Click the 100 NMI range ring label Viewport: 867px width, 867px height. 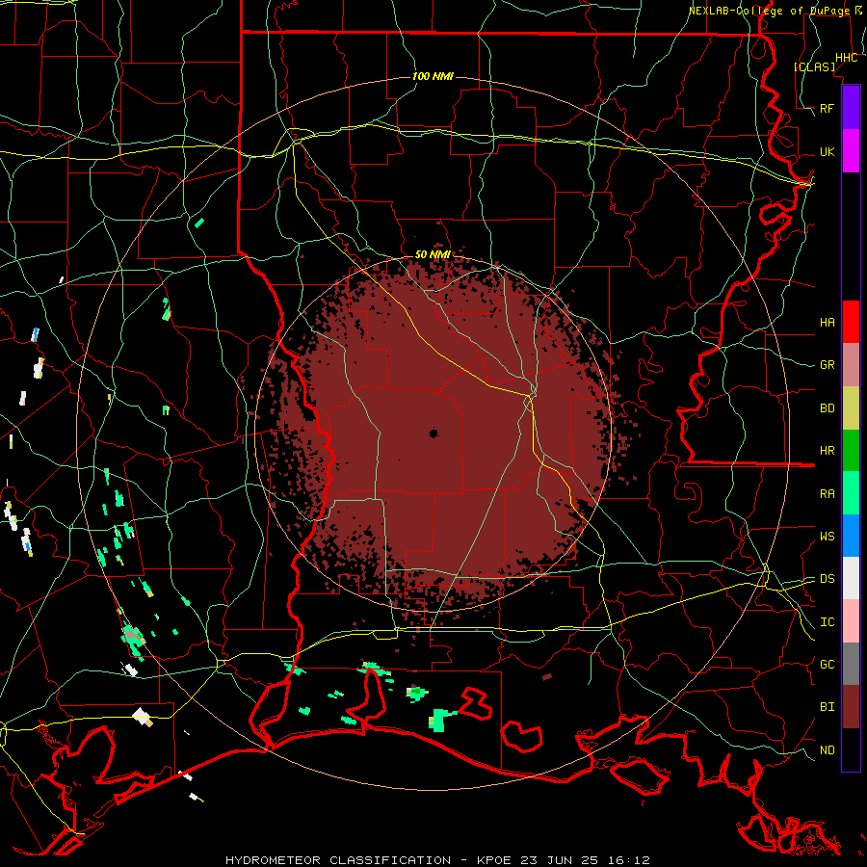(433, 76)
